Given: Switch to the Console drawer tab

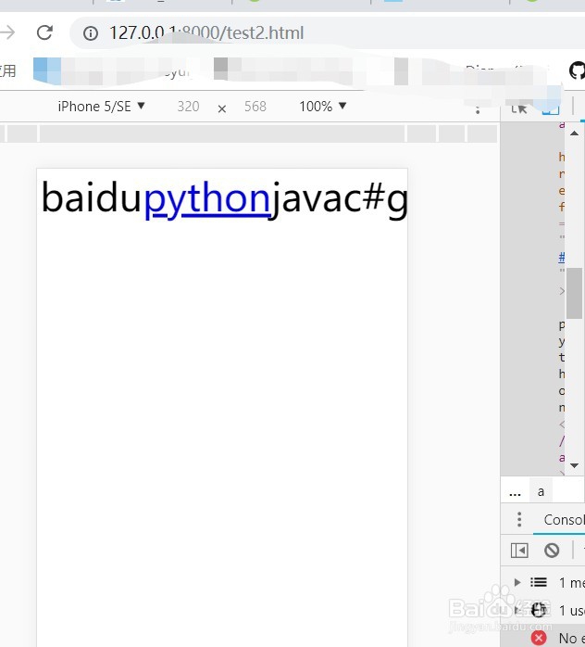Looking at the screenshot, I should pyautogui.click(x=564, y=520).
